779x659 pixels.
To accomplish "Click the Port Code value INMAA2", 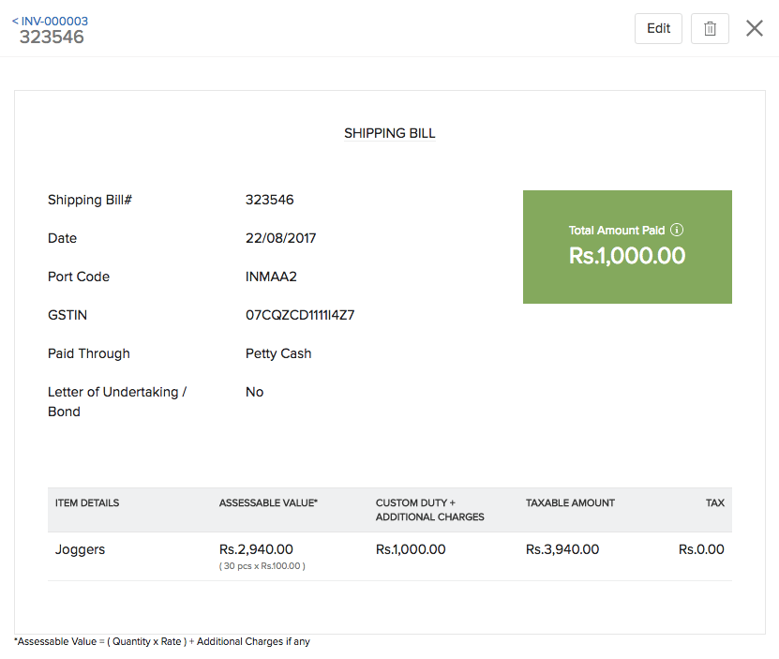I will pos(270,277).
